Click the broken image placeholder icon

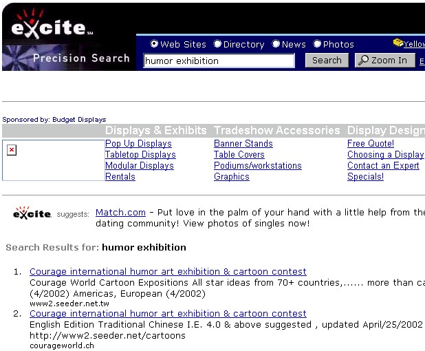click(12, 150)
